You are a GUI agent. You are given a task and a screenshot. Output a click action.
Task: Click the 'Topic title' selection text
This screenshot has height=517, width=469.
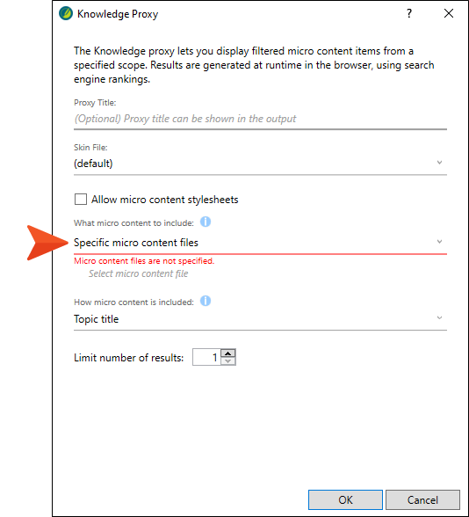(97, 319)
